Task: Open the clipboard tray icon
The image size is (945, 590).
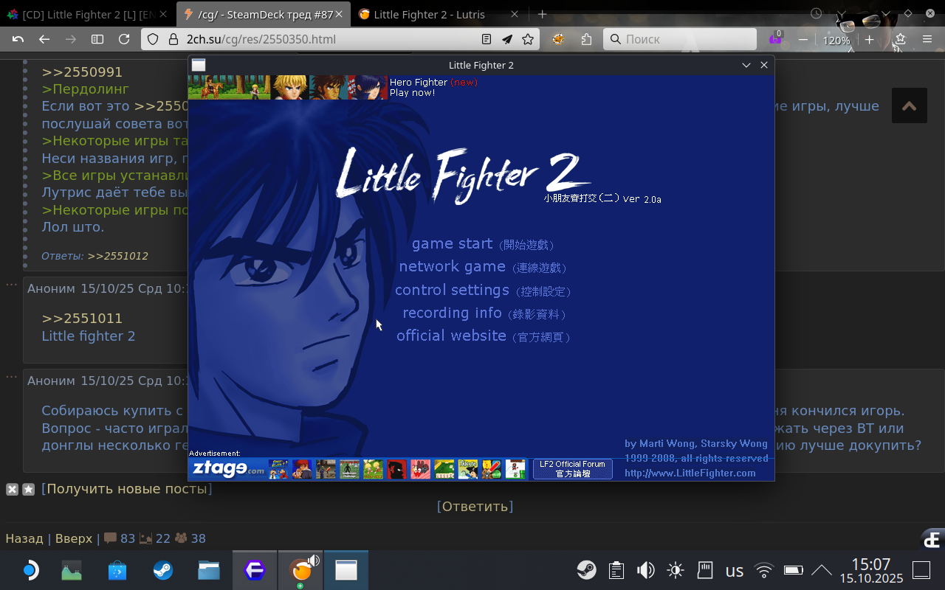Action: click(616, 570)
